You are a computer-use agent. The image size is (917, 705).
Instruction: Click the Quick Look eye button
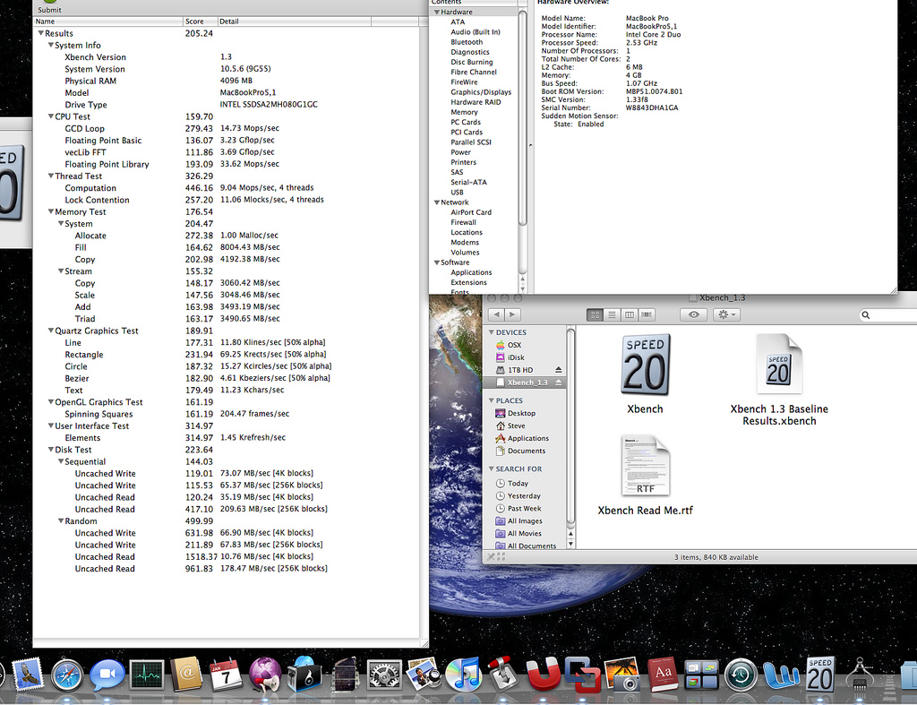tap(693, 314)
